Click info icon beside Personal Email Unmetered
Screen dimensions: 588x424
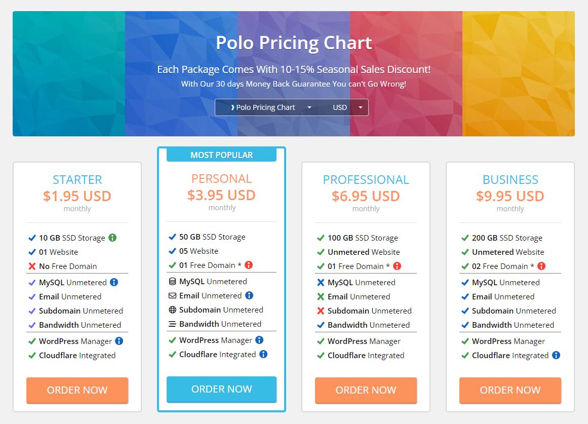[249, 295]
